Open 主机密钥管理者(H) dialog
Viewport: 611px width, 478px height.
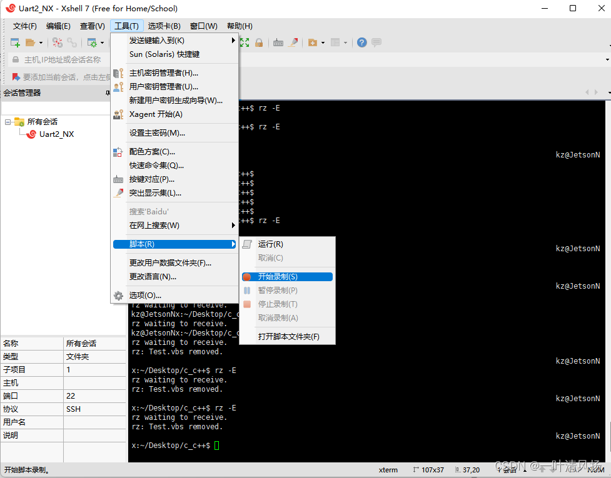(174, 72)
